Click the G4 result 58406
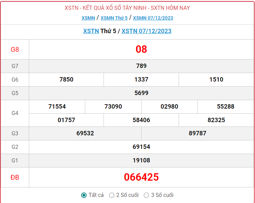Image resolution: width=255 pixels, height=203 pixels. [x=141, y=120]
